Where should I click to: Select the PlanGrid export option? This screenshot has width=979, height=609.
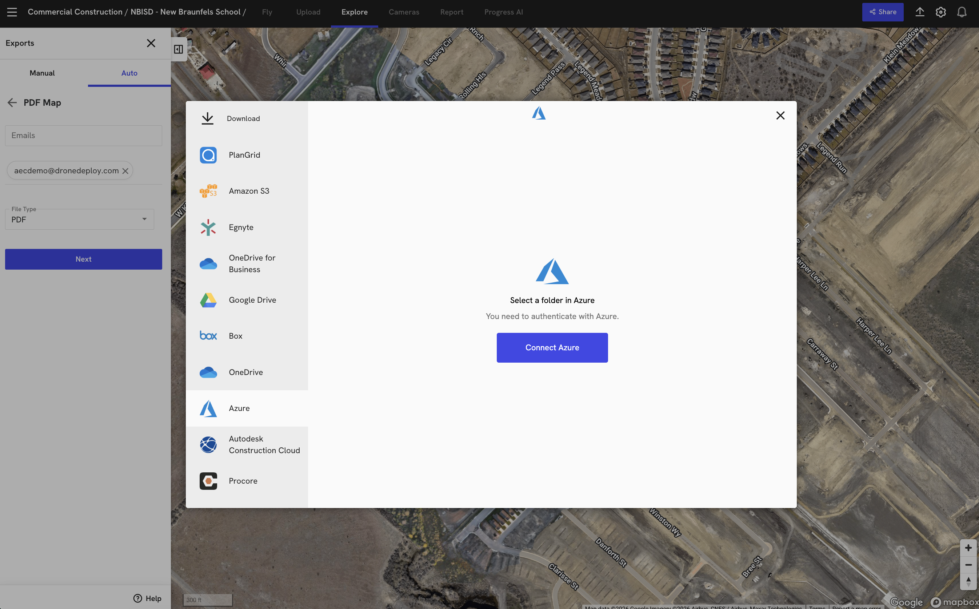[x=244, y=155]
